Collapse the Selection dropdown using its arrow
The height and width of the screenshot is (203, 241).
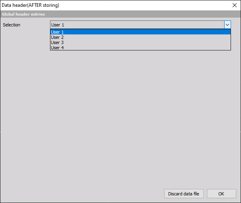[227, 25]
